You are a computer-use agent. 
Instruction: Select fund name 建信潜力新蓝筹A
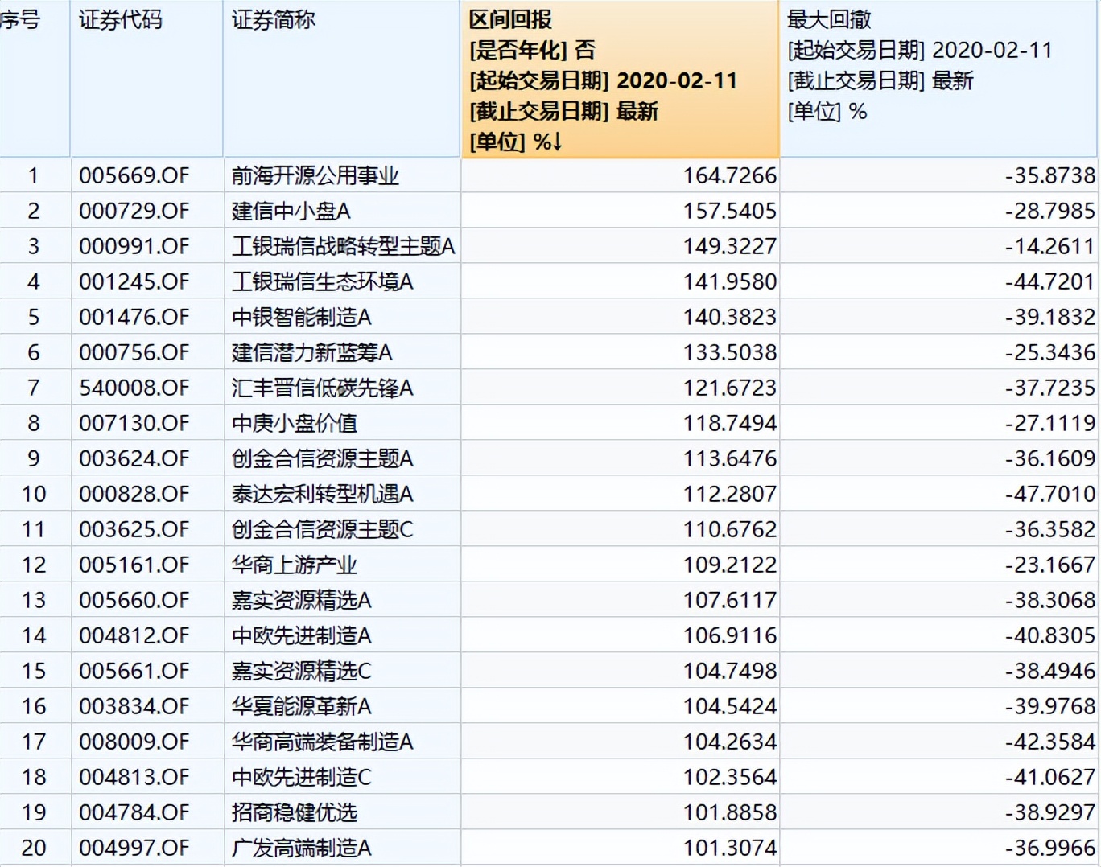(312, 352)
